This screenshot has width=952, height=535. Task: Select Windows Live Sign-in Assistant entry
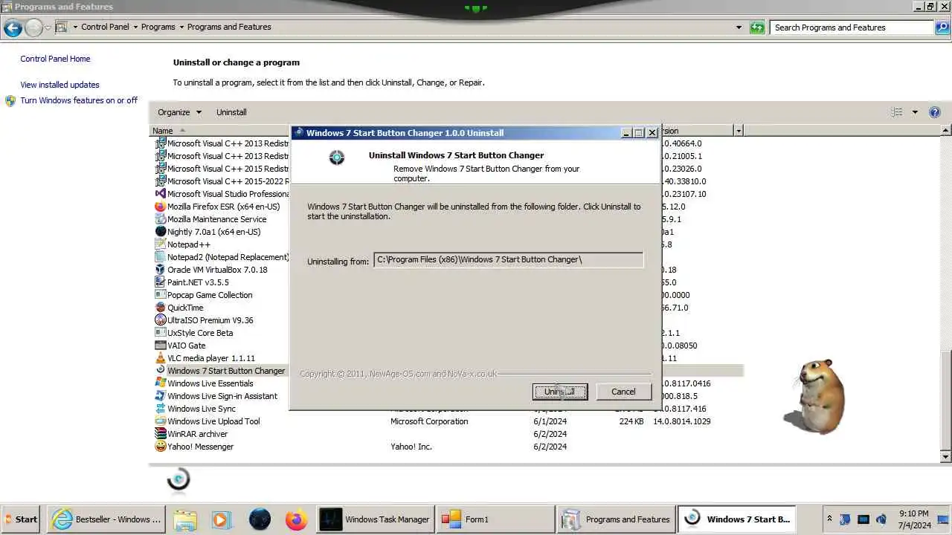pos(222,396)
